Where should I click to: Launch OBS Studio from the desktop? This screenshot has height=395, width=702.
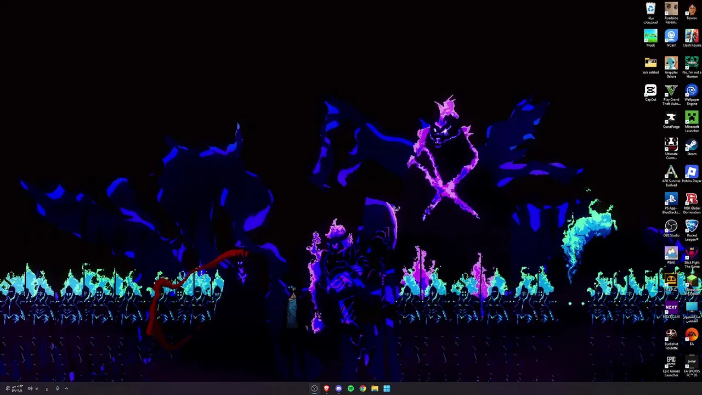(x=671, y=228)
